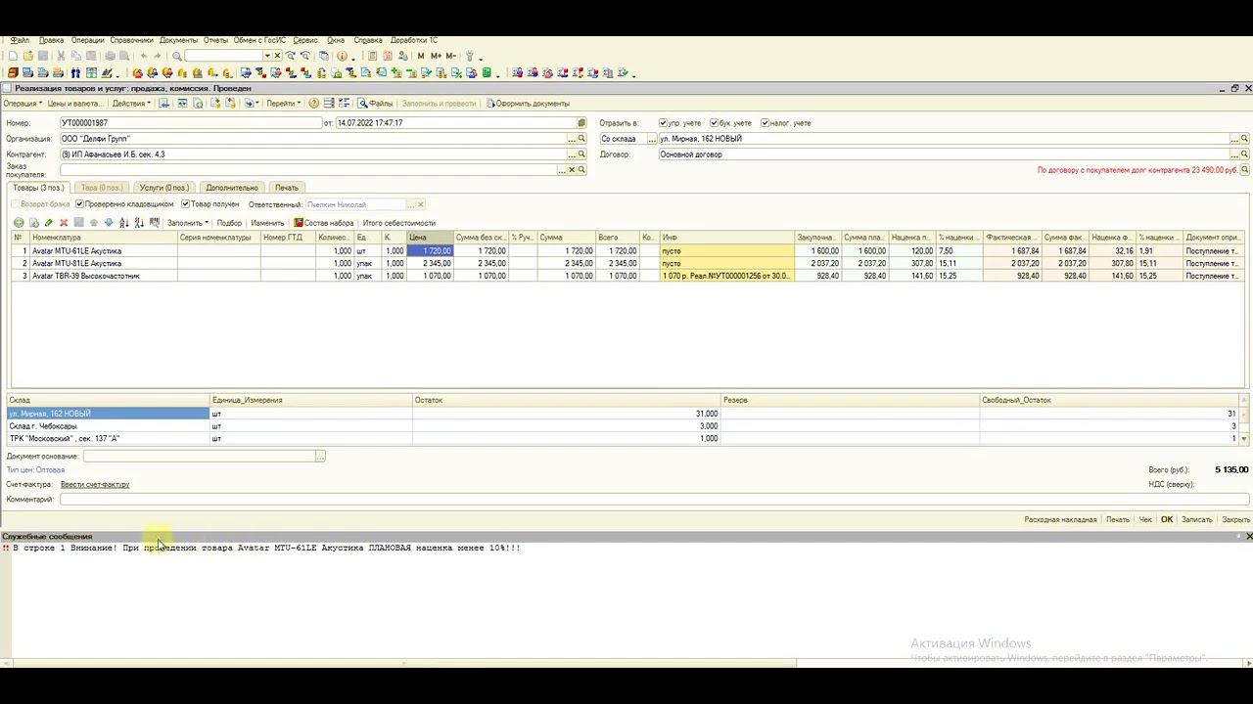The height and width of the screenshot is (704, 1253).
Task: Click the Оформить документы button
Action: pos(528,103)
